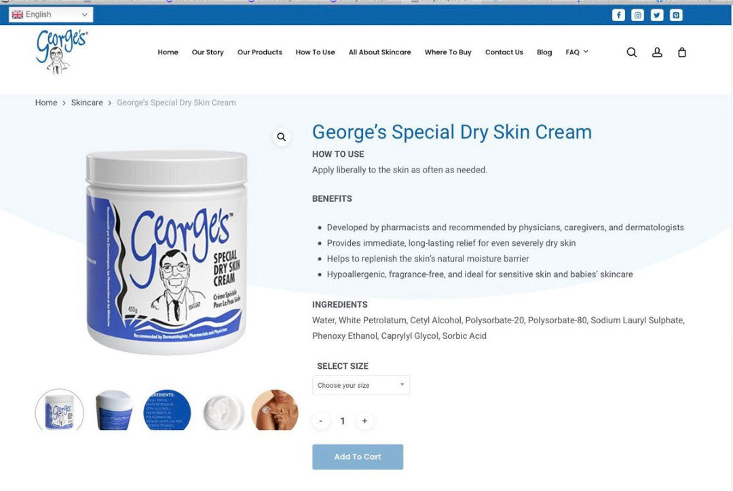
Task: Open the Twitter social icon
Action: pyautogui.click(x=657, y=15)
